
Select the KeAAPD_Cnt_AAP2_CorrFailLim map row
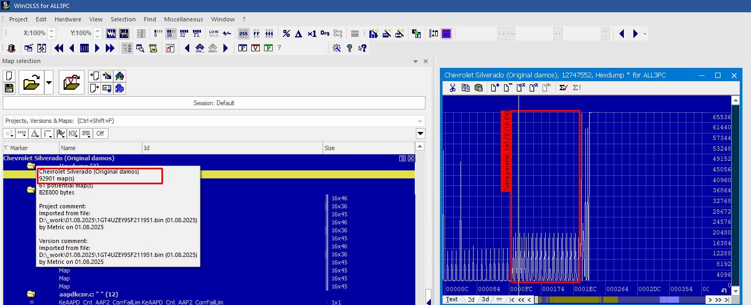pos(208,302)
